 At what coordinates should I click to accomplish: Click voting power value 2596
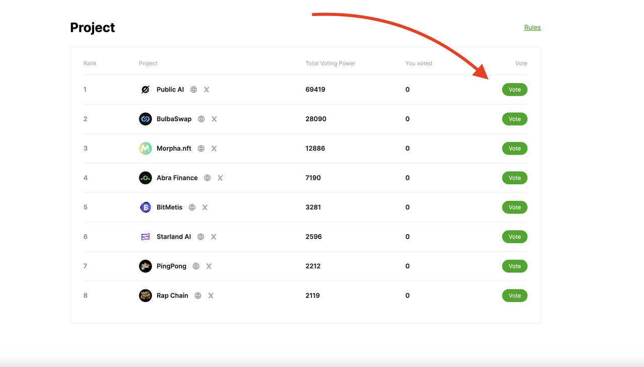[x=313, y=237]
